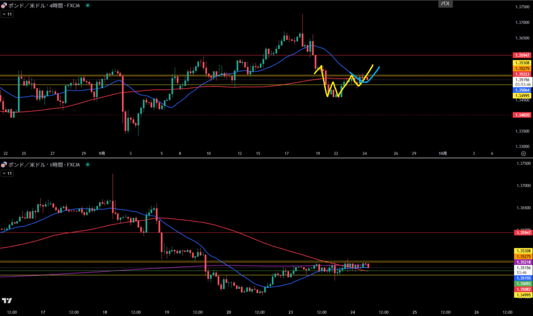Viewport: 533px width, 316px height.
Task: Click the orange 1.35275 price label on upper chart
Action: (x=522, y=69)
